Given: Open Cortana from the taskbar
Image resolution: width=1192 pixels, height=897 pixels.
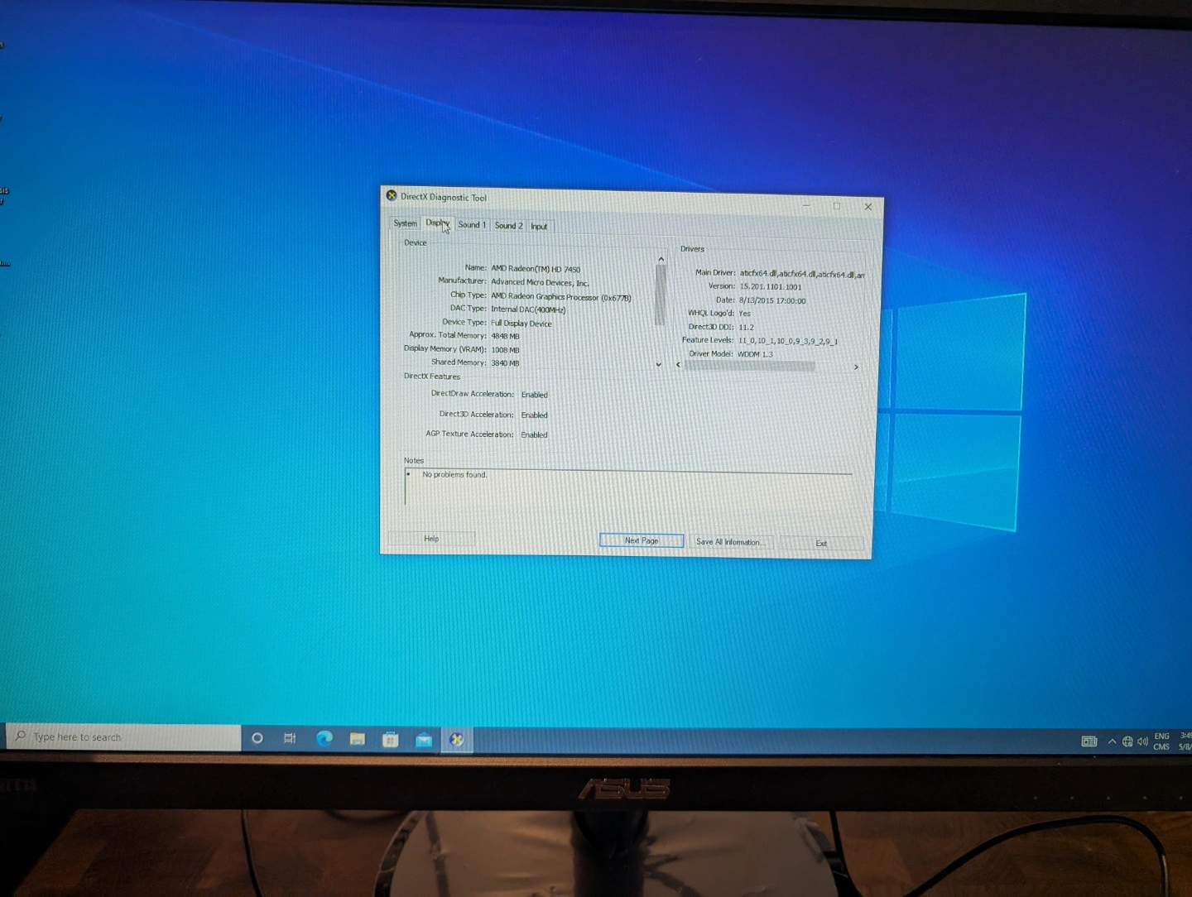Looking at the screenshot, I should click(x=257, y=738).
